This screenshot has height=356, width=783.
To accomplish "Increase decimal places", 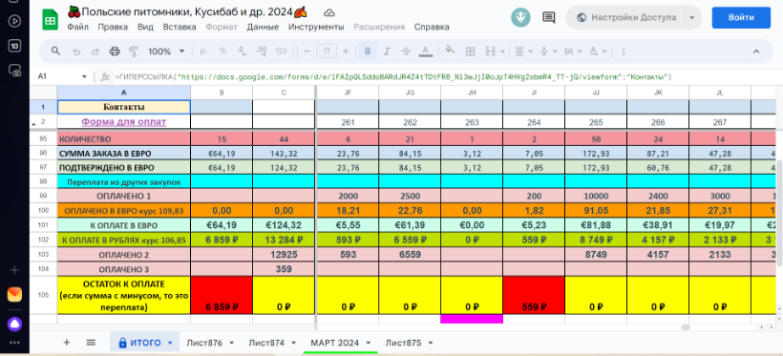I will click(261, 51).
